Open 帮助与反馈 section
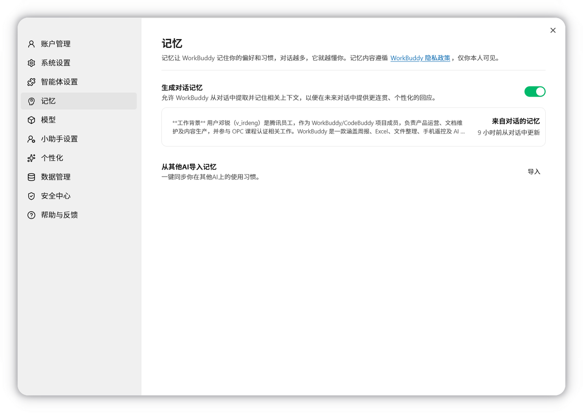The width and height of the screenshot is (583, 413). (x=79, y=215)
